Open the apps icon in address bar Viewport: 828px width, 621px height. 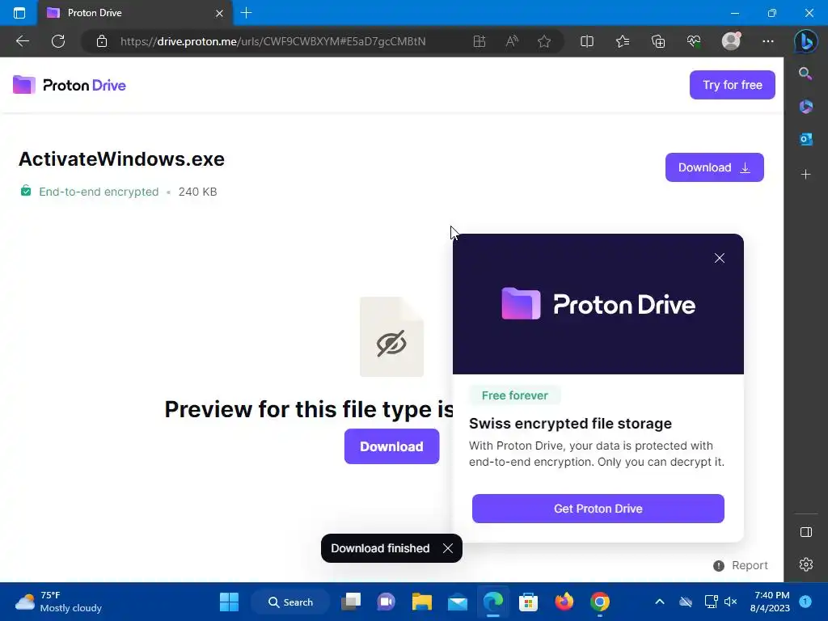479,41
